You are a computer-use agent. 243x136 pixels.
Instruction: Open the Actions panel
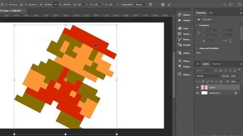[184, 20]
